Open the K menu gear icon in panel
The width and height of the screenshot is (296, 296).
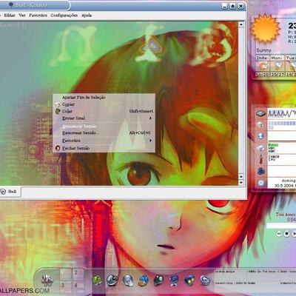[x=47, y=280]
